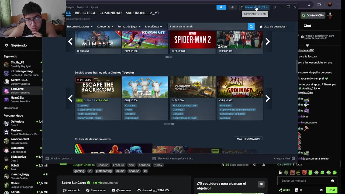345x194 pixels.
Task: Click the Plataformas de puzles tag
Action: (x=184, y=106)
